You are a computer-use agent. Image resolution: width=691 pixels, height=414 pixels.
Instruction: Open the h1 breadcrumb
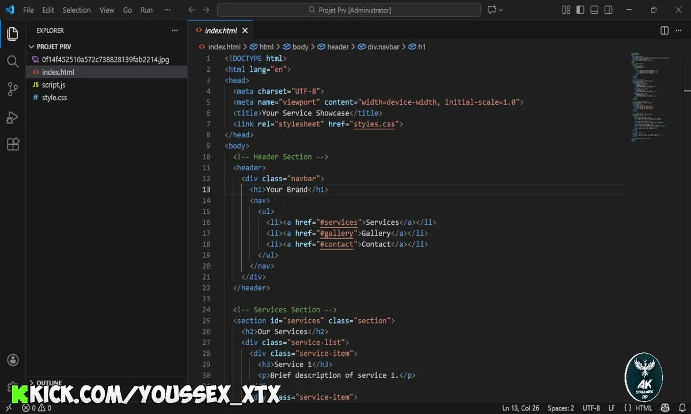(417, 47)
